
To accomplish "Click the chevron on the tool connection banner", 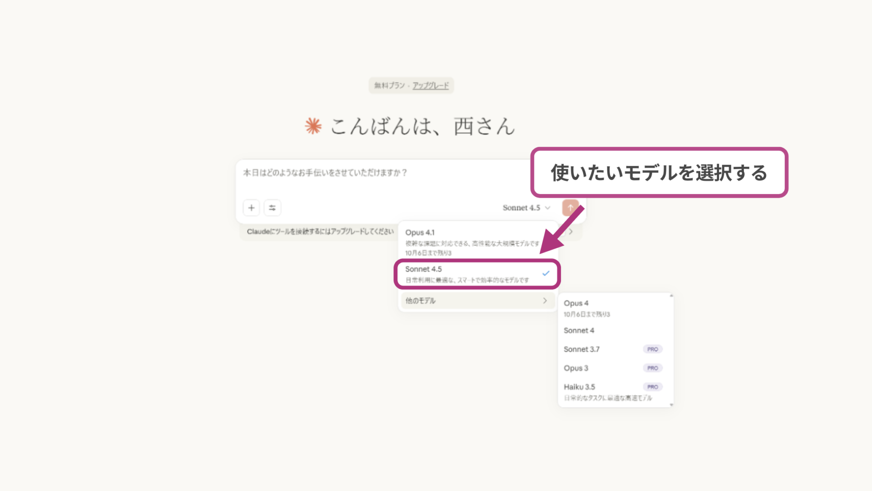I will pyautogui.click(x=570, y=231).
